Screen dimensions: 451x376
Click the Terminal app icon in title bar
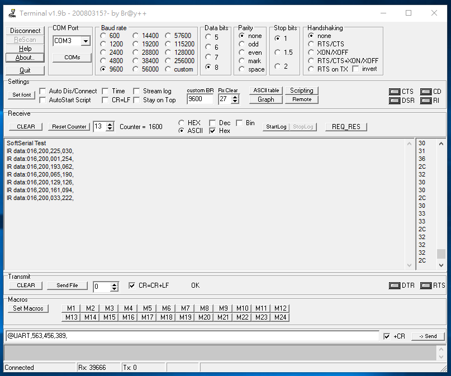[13, 12]
